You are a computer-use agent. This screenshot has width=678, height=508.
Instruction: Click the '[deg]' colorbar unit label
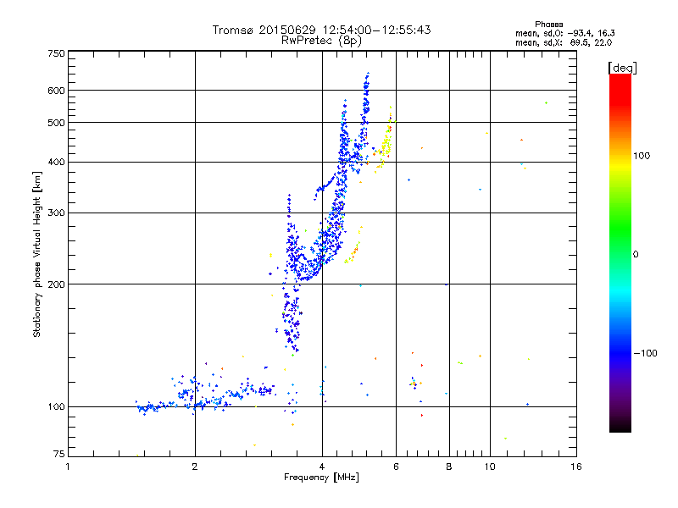click(x=622, y=69)
